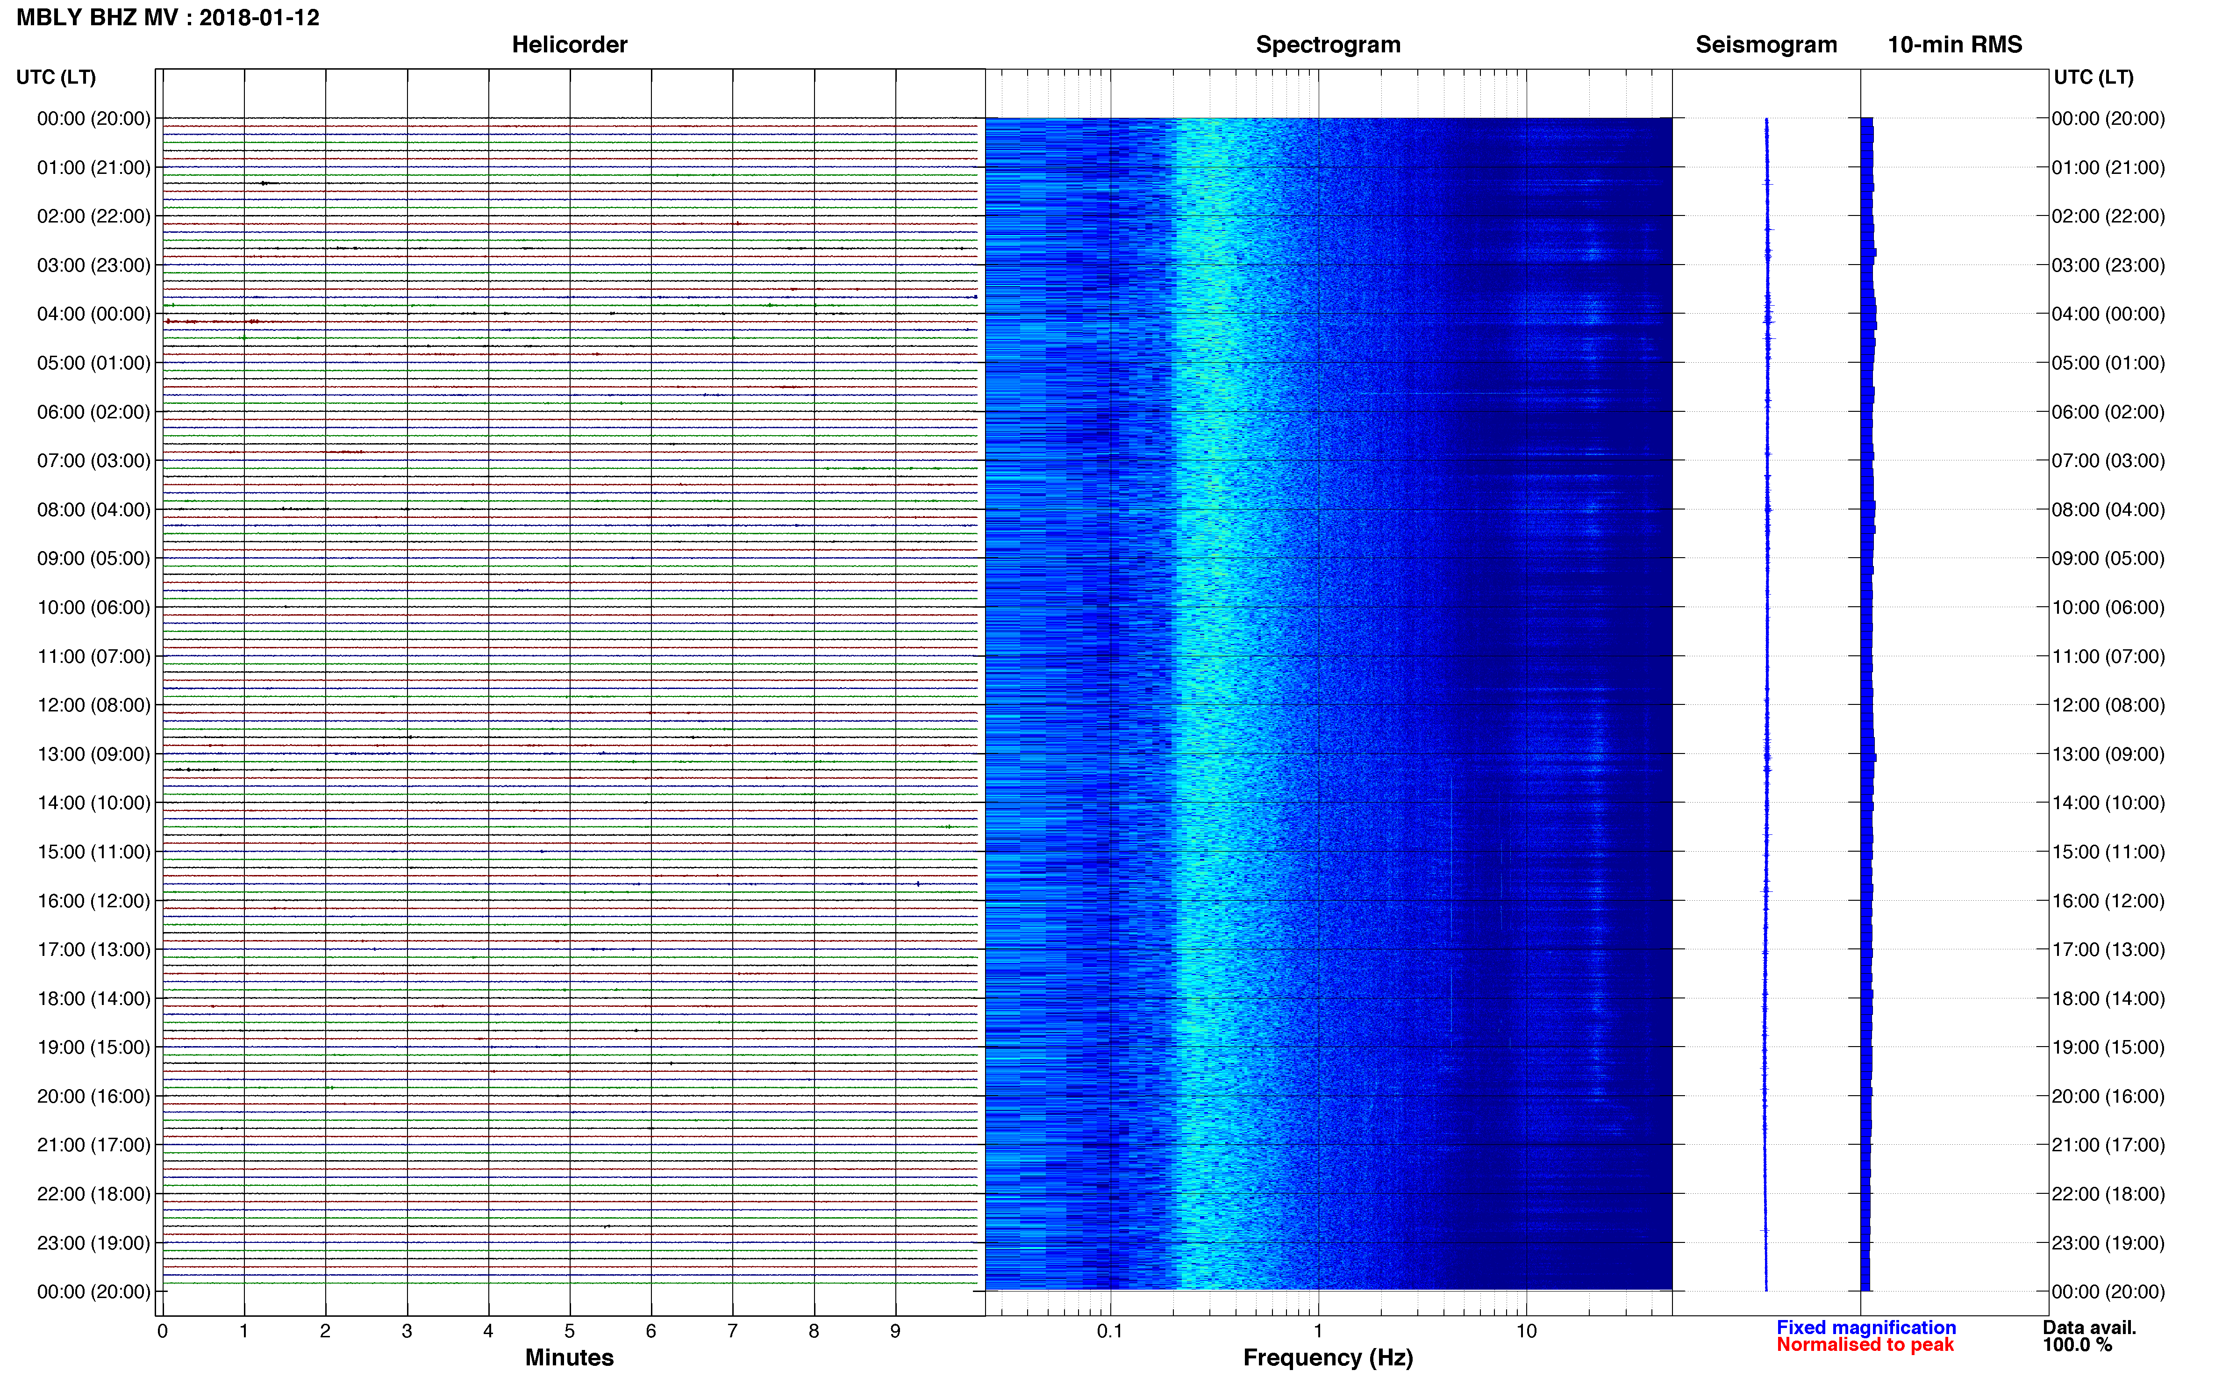Click the left 'UTC (LT)' axis header
Screen dimensions: 2215x1385
(56, 77)
